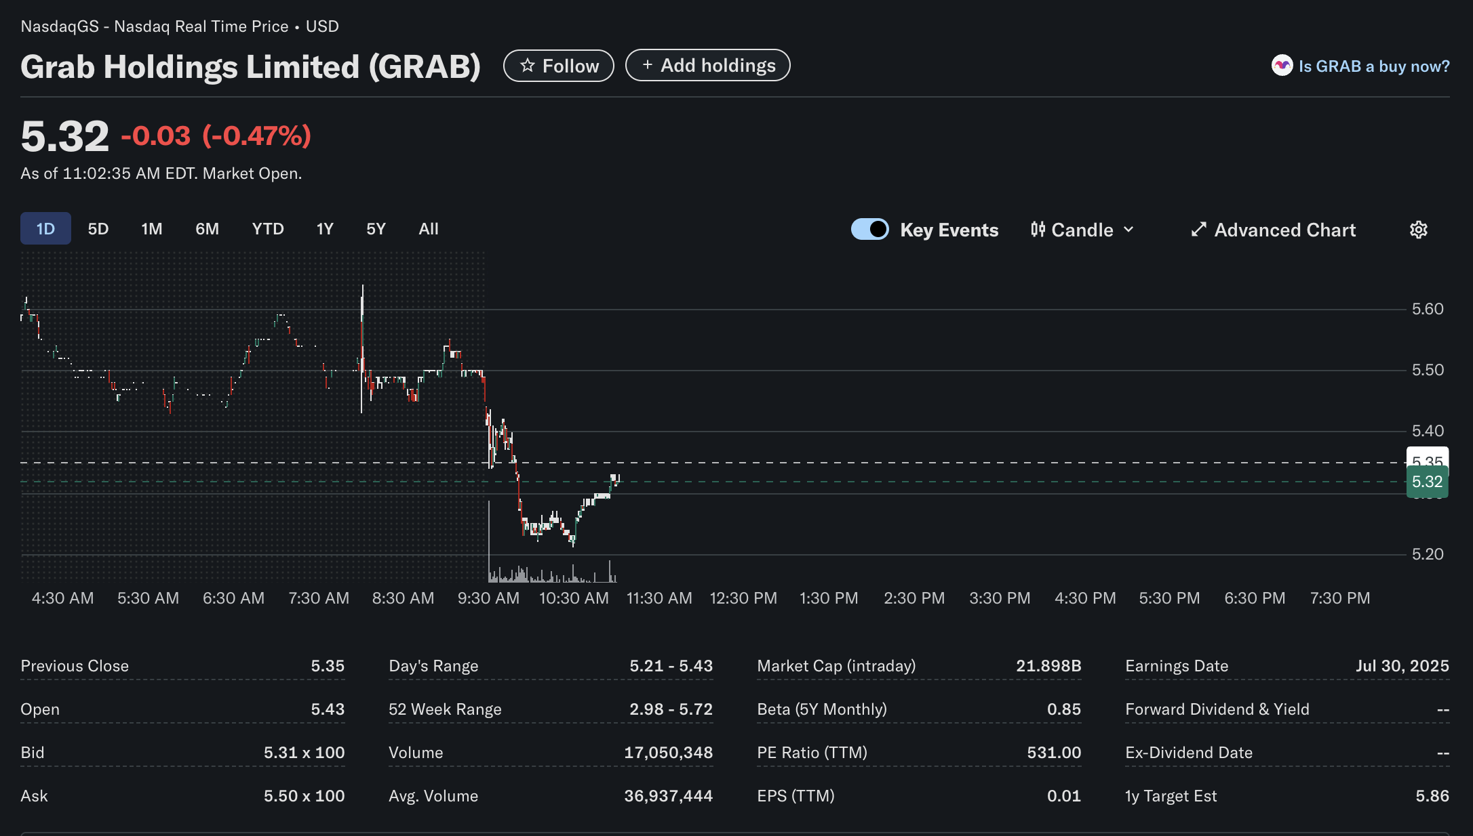Image resolution: width=1473 pixels, height=836 pixels.
Task: Click the 5.32 current price tag on chart axis
Action: 1427,482
